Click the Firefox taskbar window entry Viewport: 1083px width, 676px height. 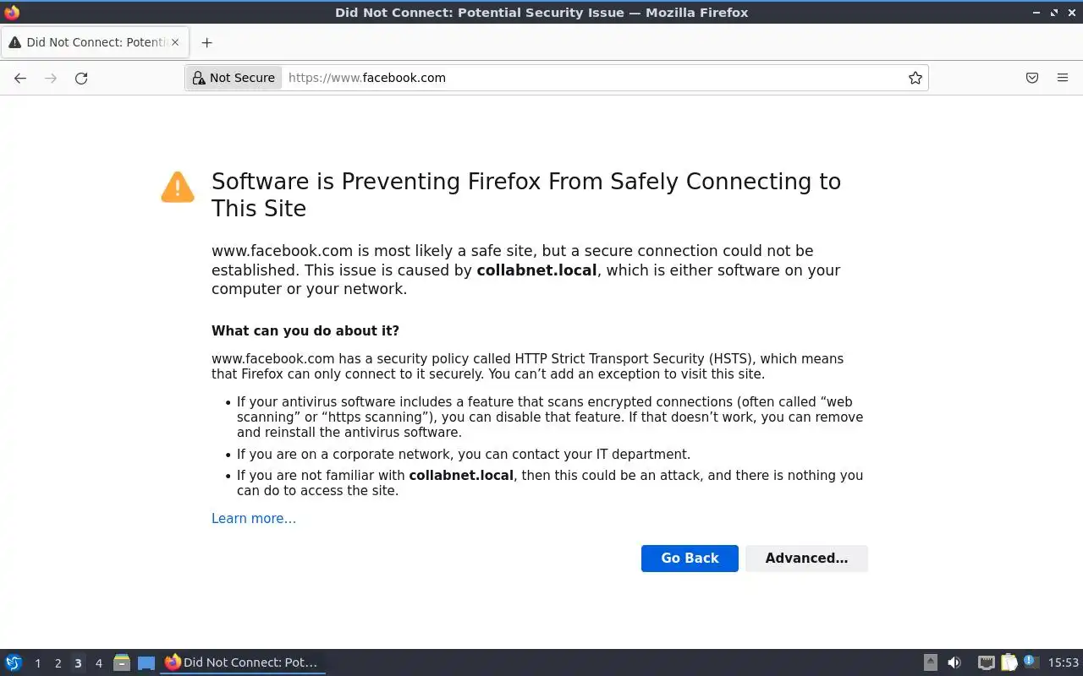click(x=242, y=662)
